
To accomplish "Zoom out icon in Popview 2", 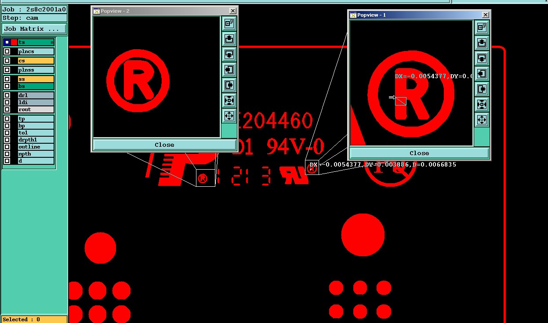I will pos(229,116).
